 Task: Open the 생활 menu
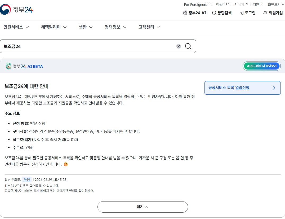[86, 27]
